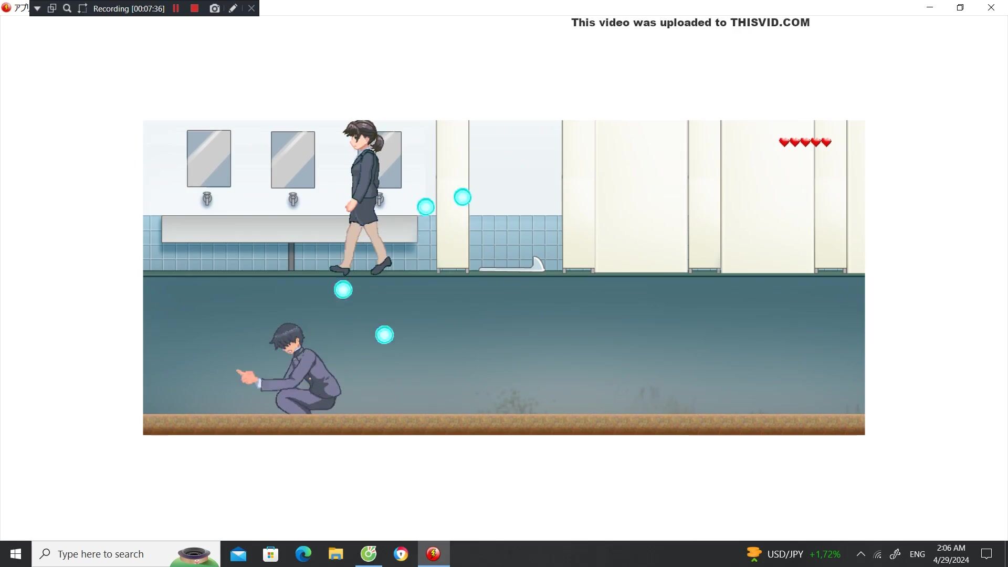
Task: Switch the ENG input language
Action: 917,554
